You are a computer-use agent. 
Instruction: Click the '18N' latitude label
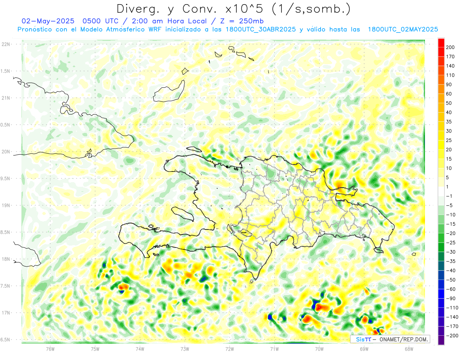click(5, 259)
